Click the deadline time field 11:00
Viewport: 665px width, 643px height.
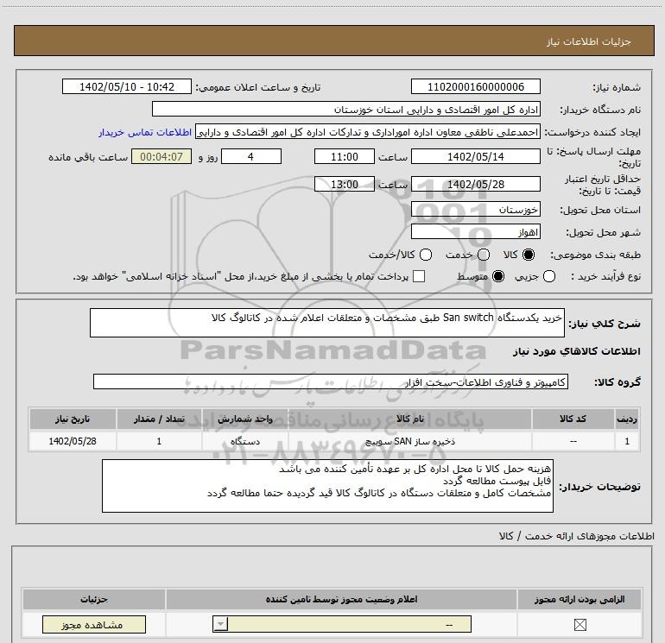point(345,156)
